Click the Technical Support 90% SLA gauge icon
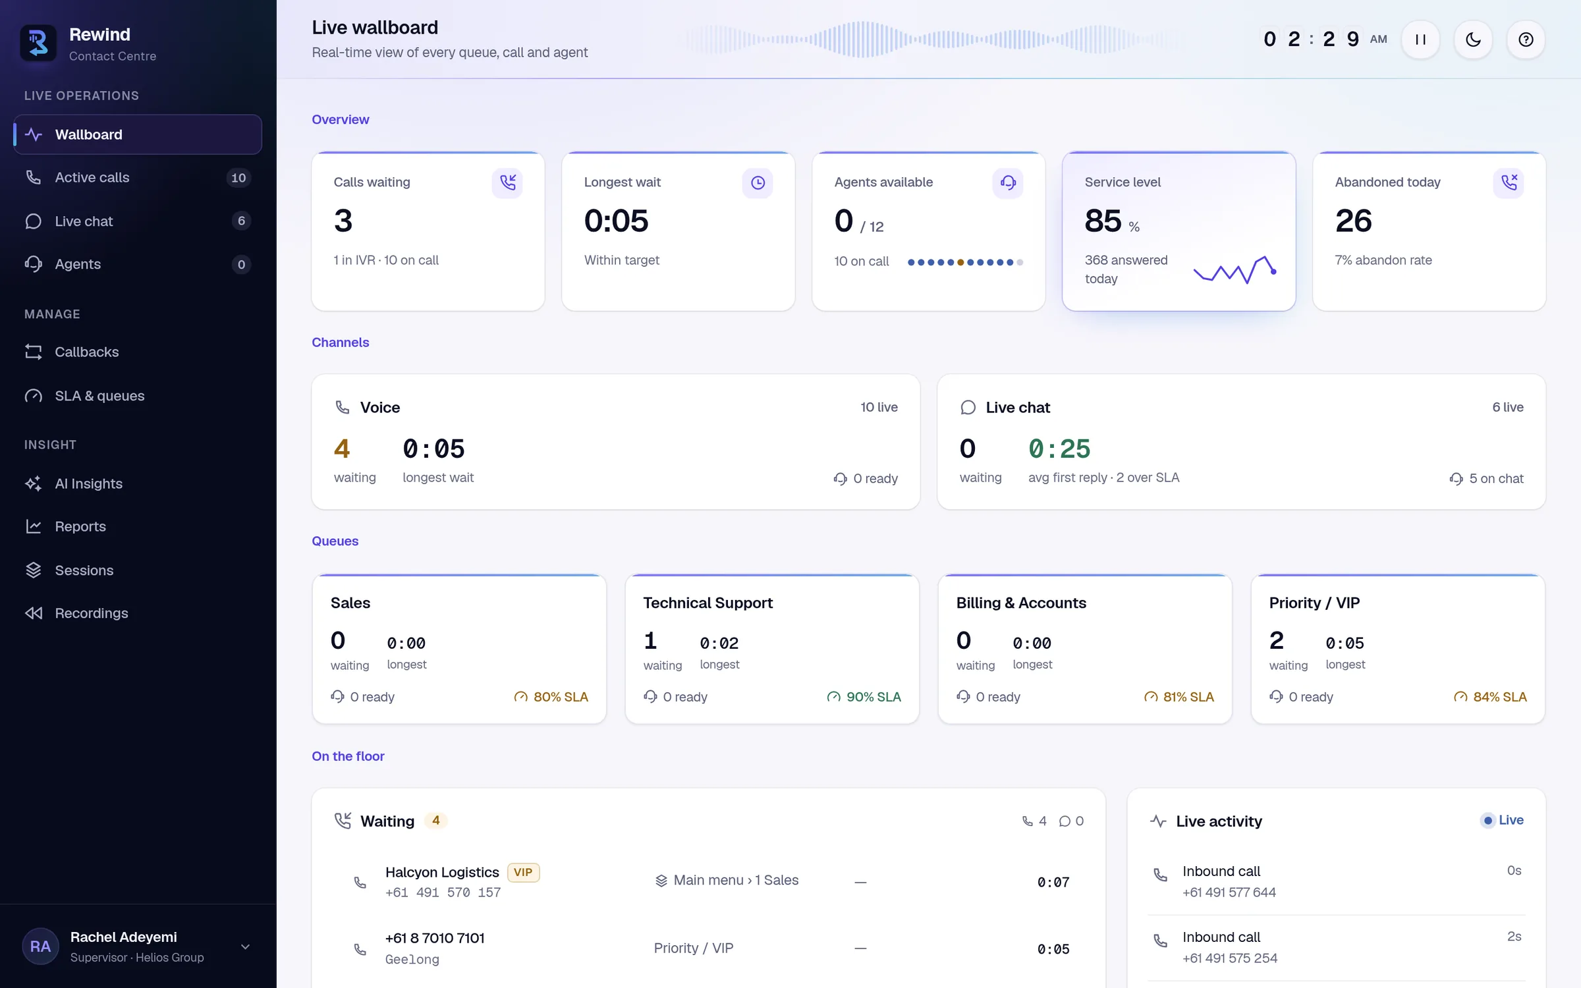1581x988 pixels. pos(833,697)
